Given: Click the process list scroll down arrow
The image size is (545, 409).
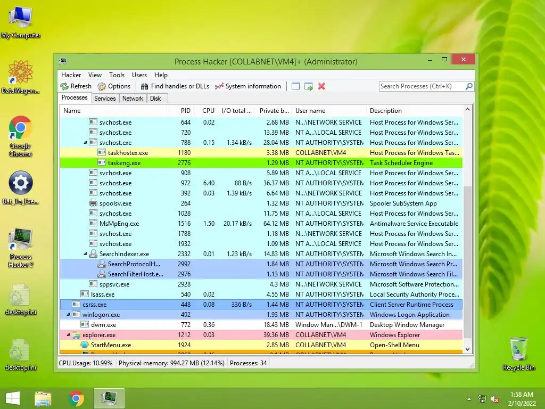Looking at the screenshot, I should (x=467, y=349).
